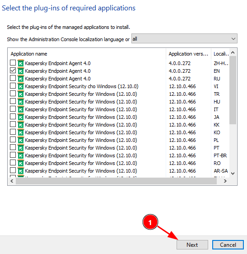Viewport: 247px width, 254px height.
Task: Sort by the Application name column header
Action: 87,54
